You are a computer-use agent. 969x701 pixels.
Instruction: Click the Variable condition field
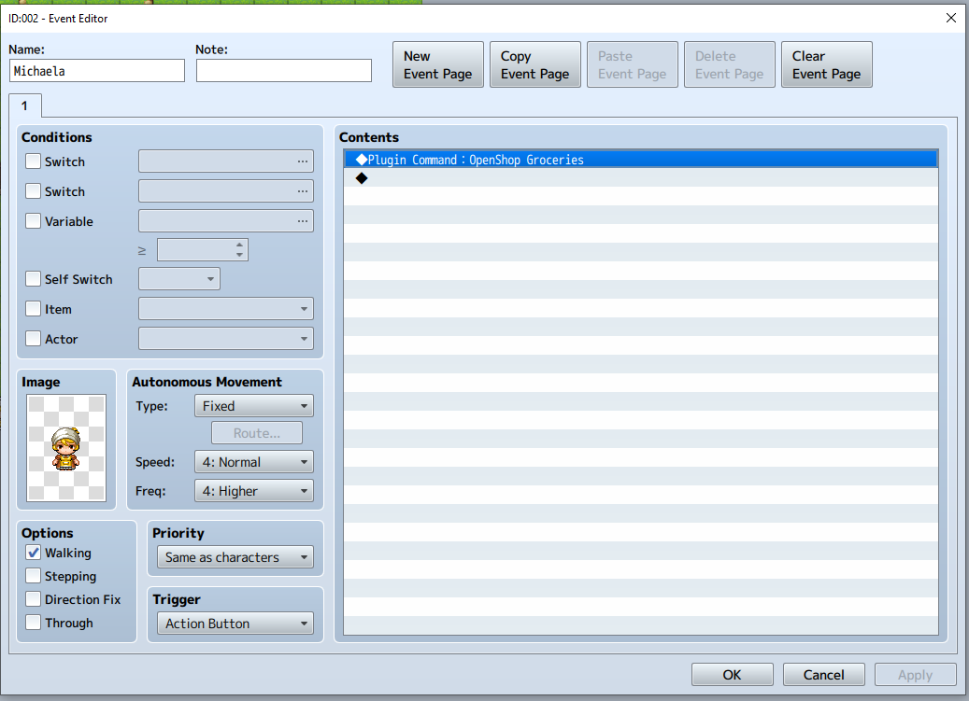click(226, 221)
